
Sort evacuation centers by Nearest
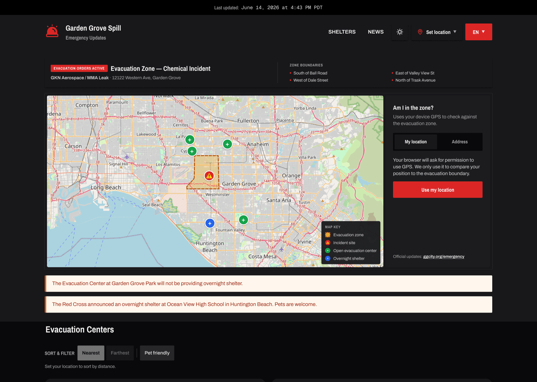tap(91, 353)
